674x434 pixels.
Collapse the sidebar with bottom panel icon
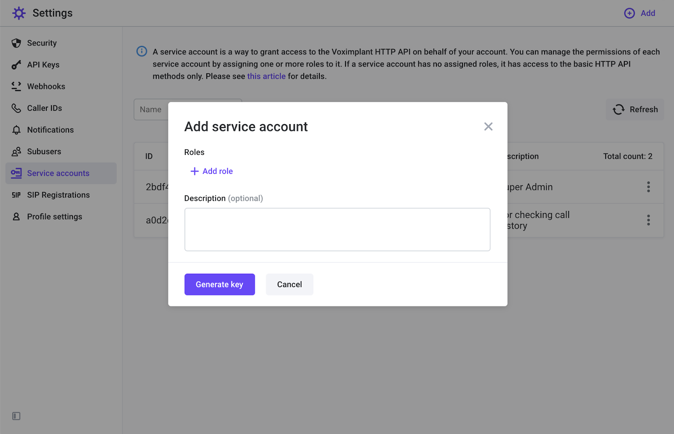pyautogui.click(x=16, y=416)
